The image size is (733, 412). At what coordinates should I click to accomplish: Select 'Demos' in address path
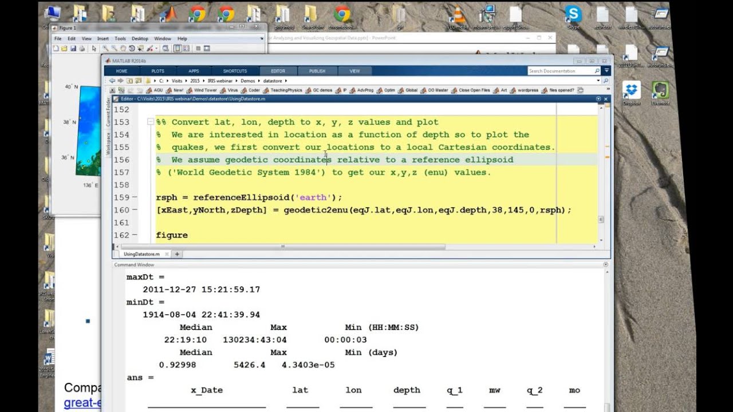(x=247, y=81)
